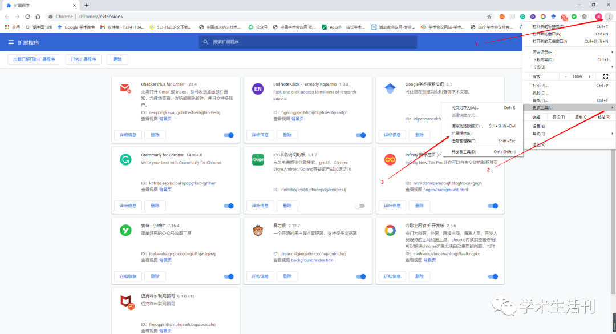Open Checker Plus for Gmail toolbar icon
This screenshot has height=334, width=616.
point(564,17)
